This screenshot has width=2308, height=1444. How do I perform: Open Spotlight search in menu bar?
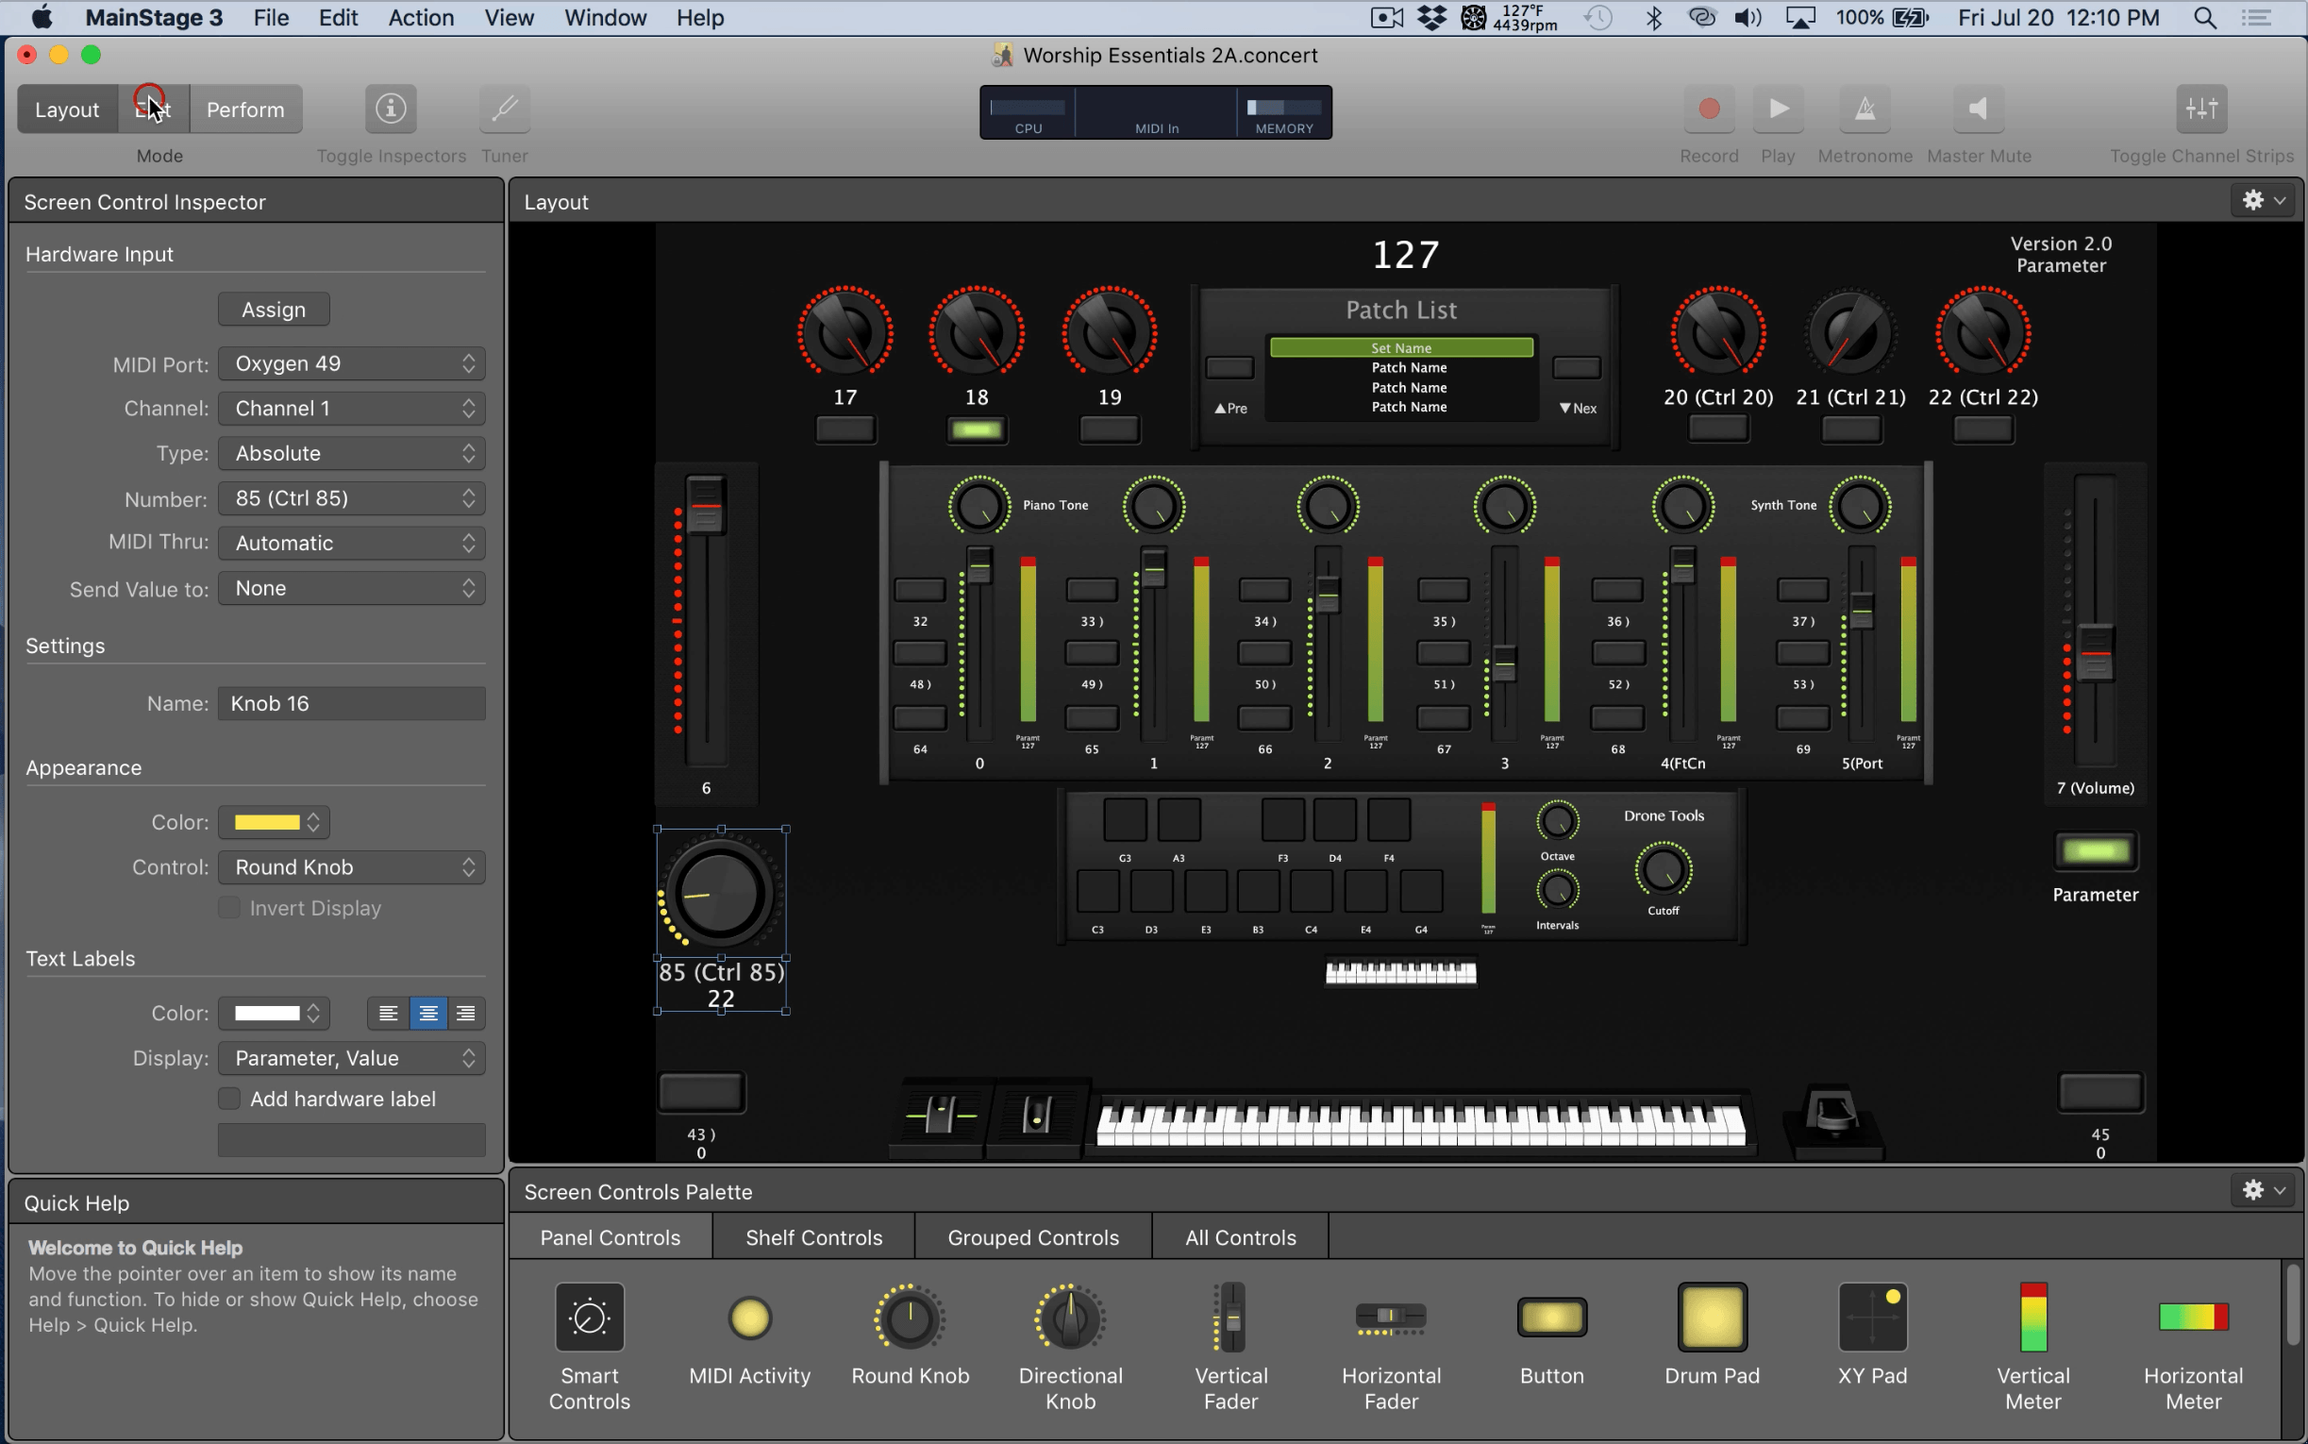pos(2204,17)
